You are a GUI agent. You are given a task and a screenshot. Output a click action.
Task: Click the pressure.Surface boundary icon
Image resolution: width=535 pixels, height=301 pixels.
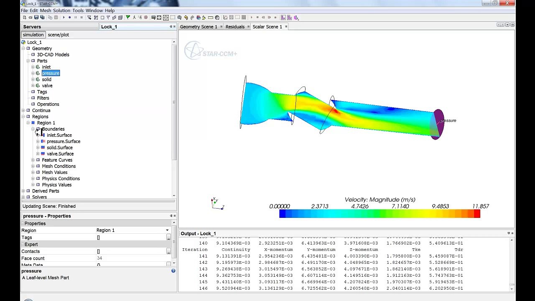(x=43, y=141)
